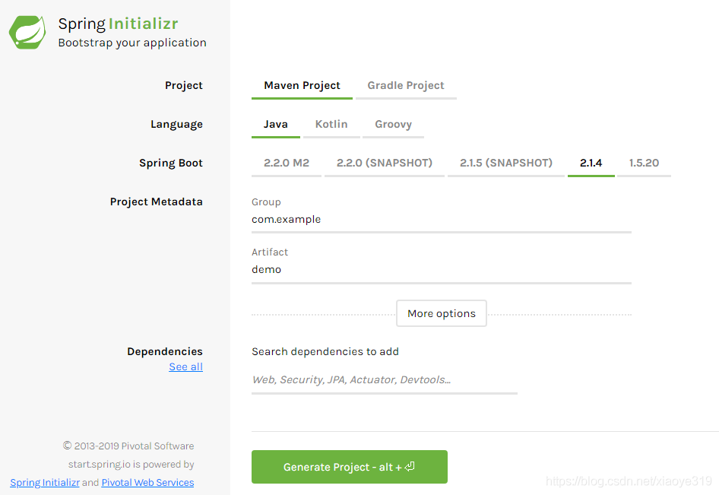
Task: Select Gradle Project option
Action: (406, 86)
